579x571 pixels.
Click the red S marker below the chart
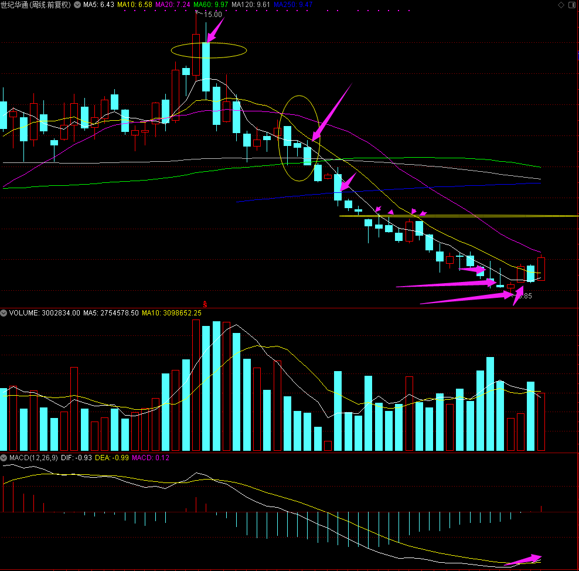(205, 303)
